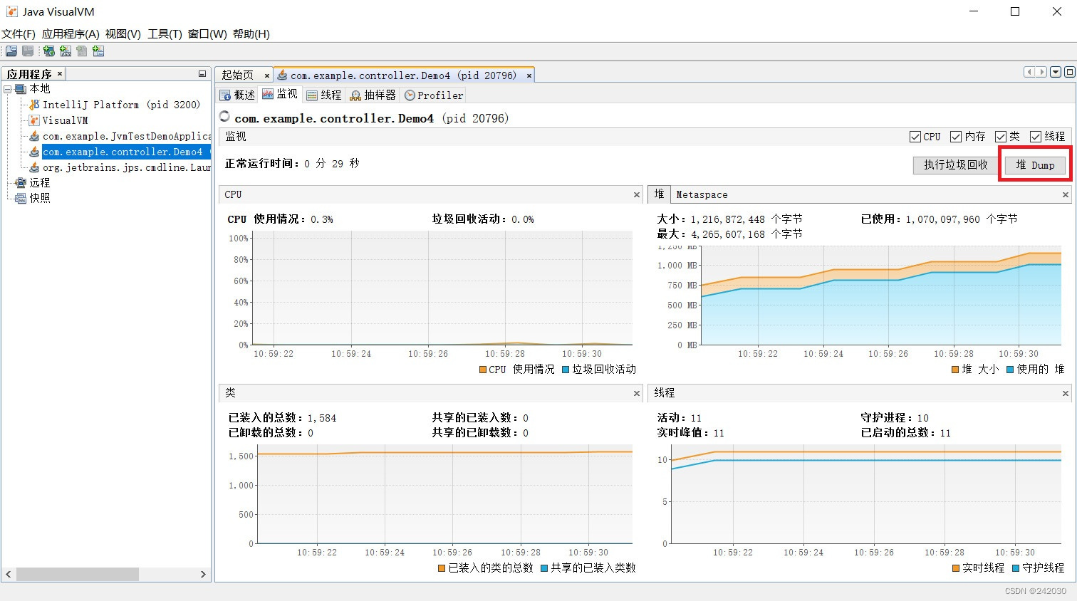This screenshot has height=601, width=1077.
Task: Select the Monitor (监视) tab
Action: tap(280, 94)
